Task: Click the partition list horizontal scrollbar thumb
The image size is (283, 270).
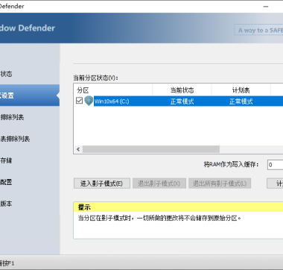Action: (x=151, y=149)
